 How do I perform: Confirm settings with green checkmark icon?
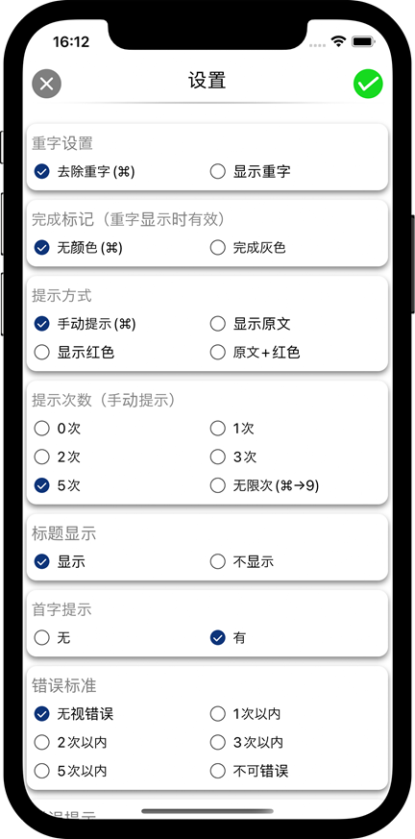368,84
